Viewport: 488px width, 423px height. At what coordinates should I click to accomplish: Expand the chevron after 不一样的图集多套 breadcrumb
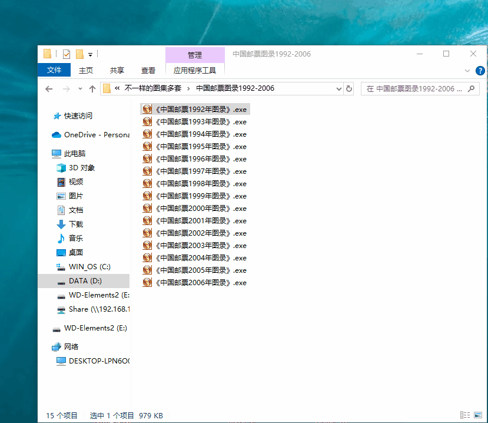click(x=188, y=89)
